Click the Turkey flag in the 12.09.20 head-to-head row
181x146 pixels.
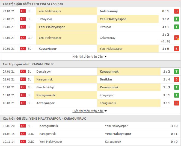click(23, 126)
